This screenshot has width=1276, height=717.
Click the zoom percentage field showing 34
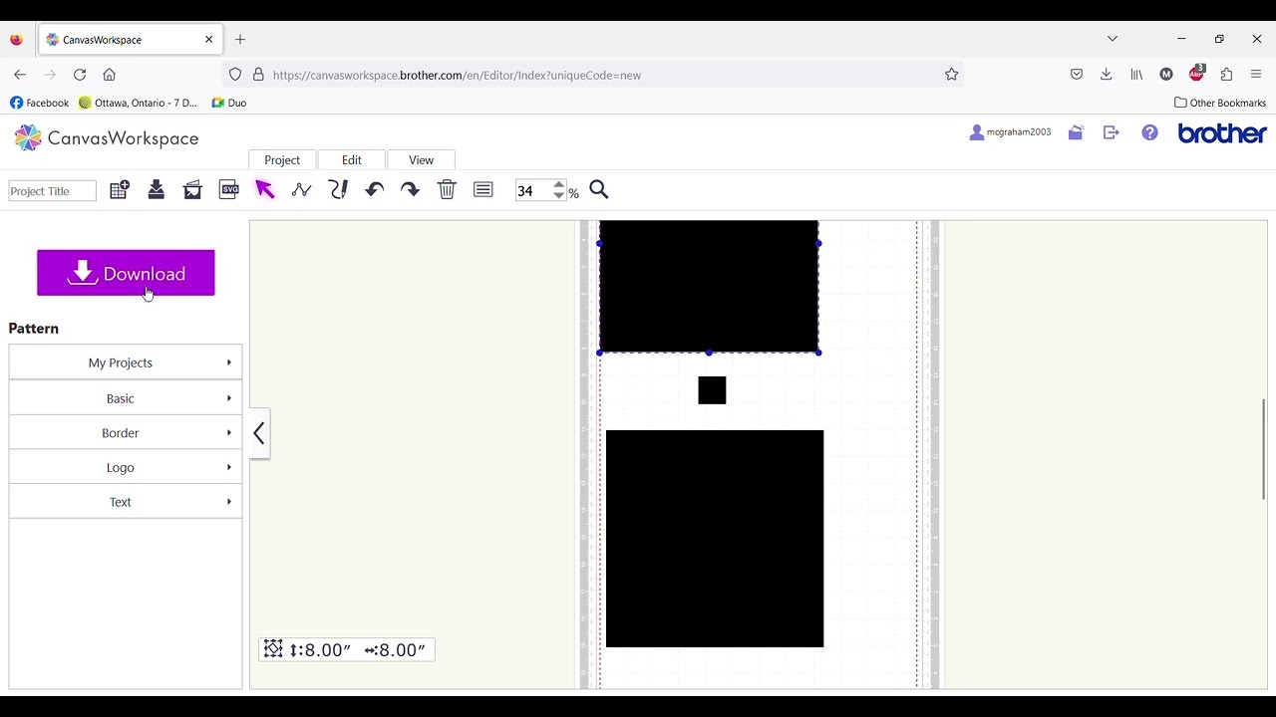click(x=533, y=190)
